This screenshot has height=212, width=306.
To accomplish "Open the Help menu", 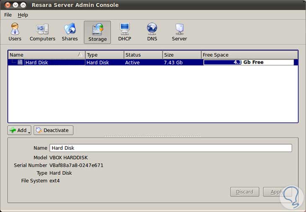I will tap(23, 15).
